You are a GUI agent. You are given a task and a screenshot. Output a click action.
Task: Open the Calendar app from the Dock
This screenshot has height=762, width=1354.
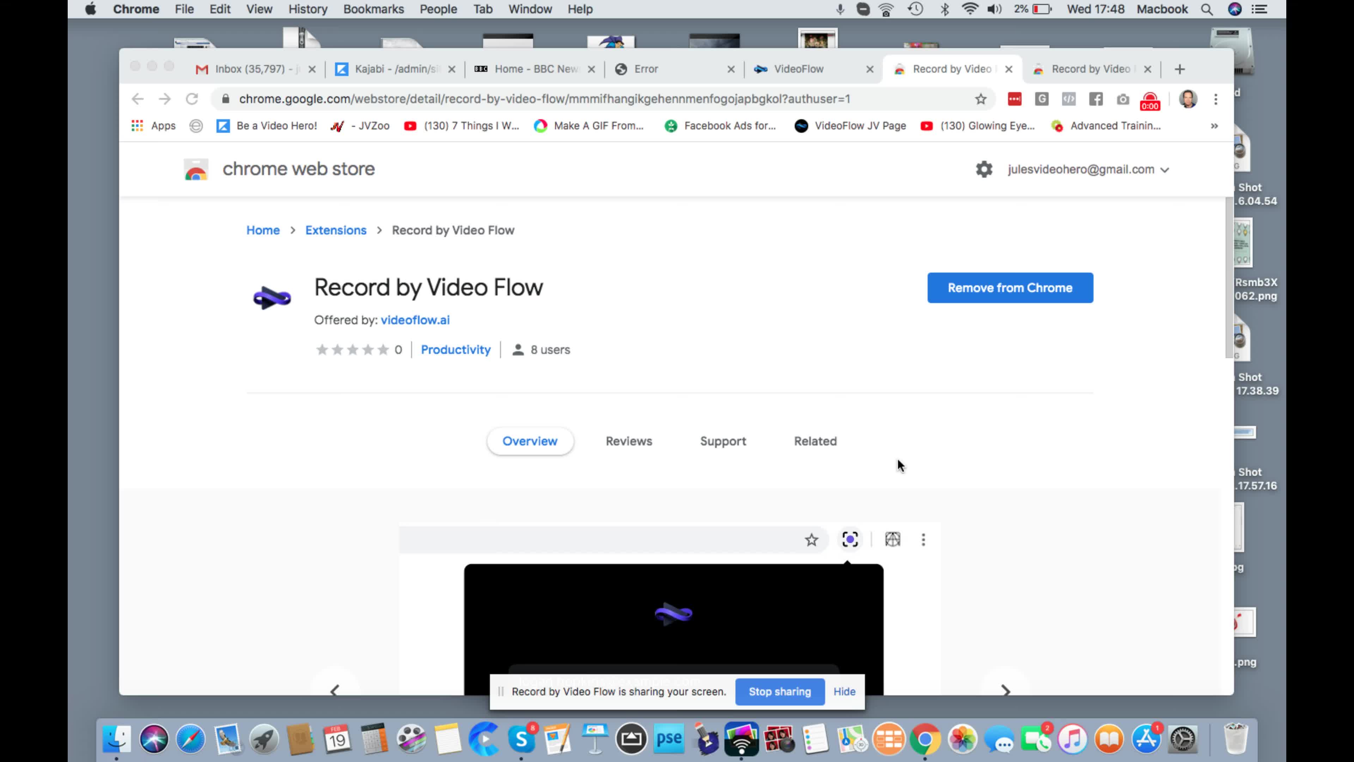point(337,739)
